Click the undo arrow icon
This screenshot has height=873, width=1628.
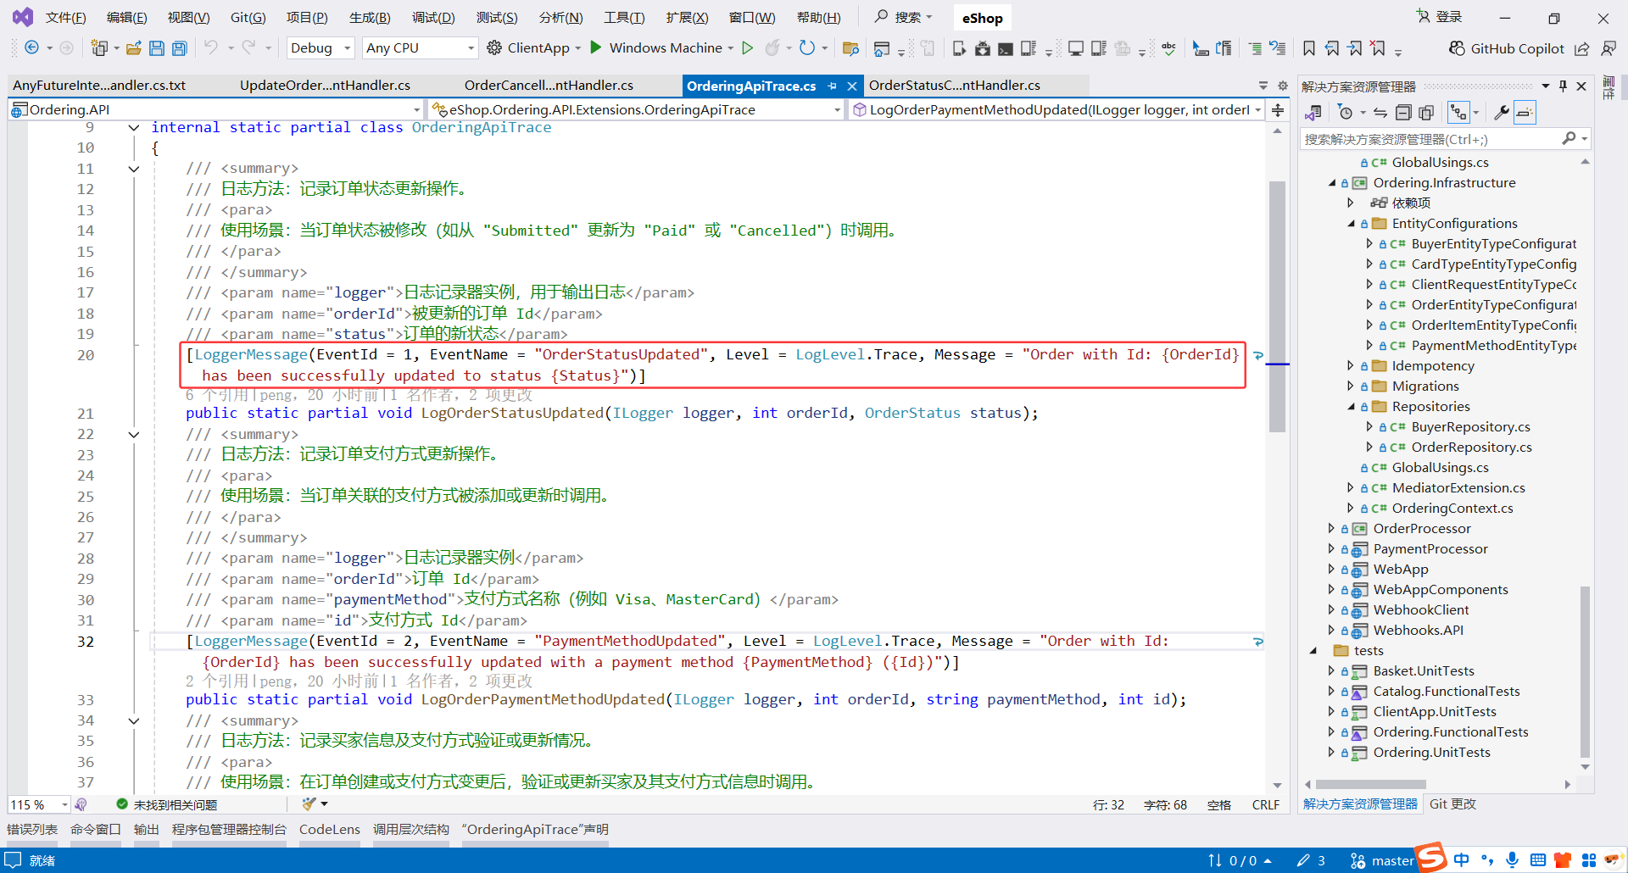(211, 47)
